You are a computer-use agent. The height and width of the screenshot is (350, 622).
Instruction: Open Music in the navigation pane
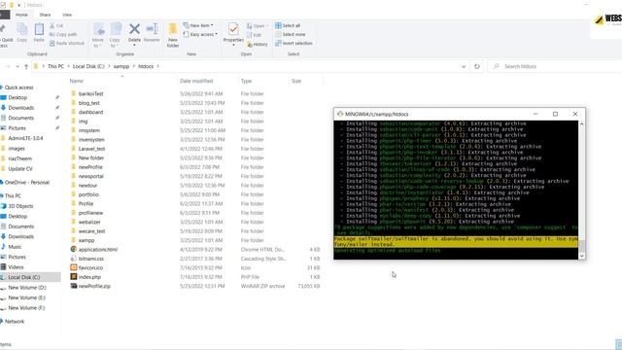coord(15,247)
